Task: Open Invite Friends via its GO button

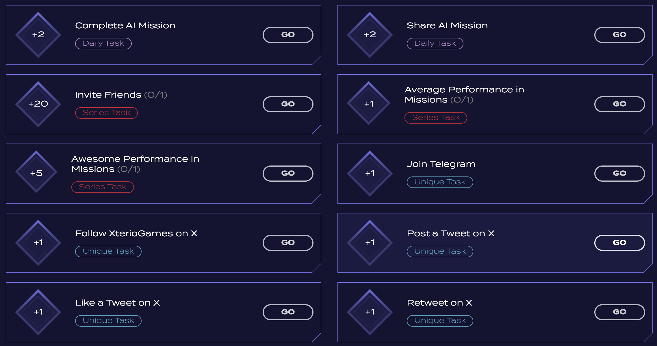Action: [288, 104]
